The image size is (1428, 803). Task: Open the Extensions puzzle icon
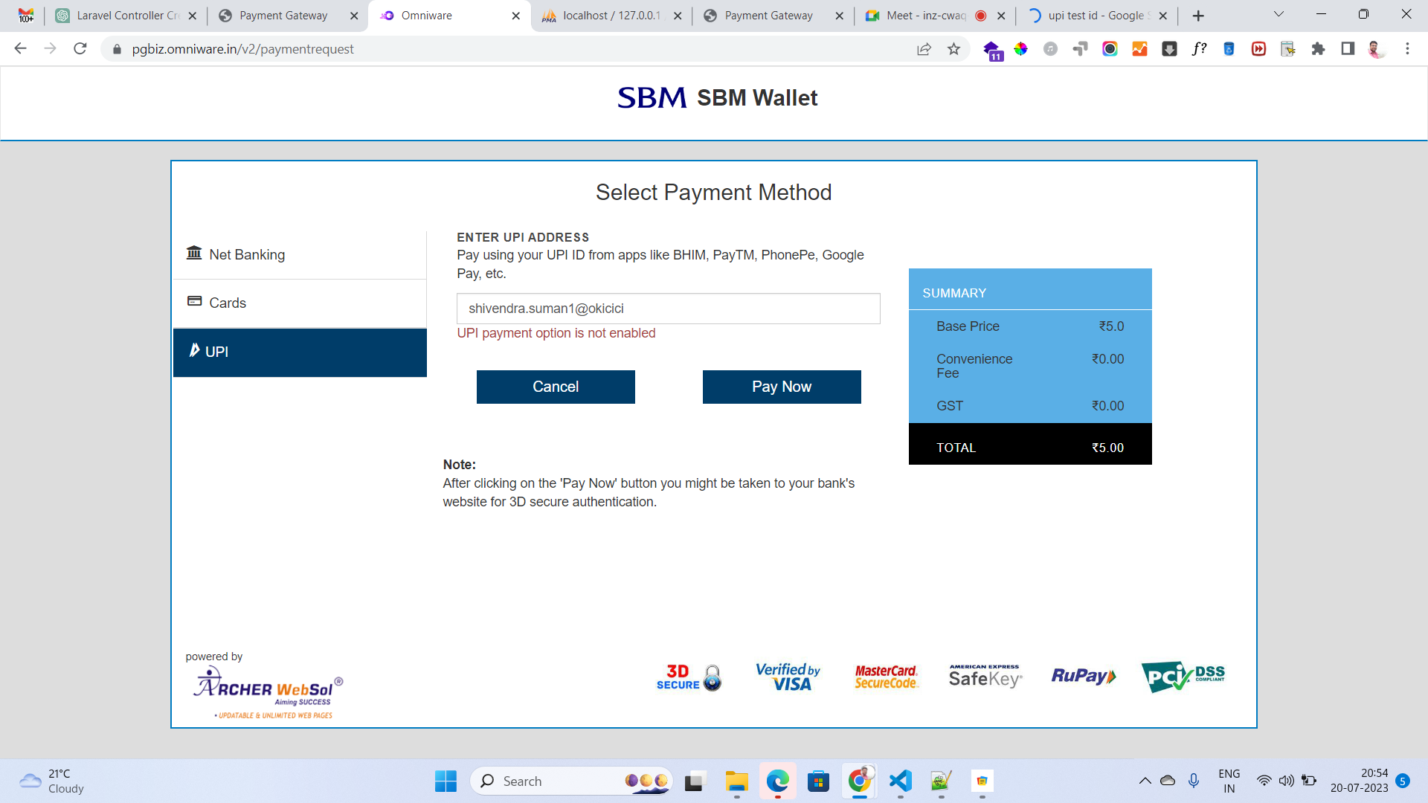(x=1319, y=49)
